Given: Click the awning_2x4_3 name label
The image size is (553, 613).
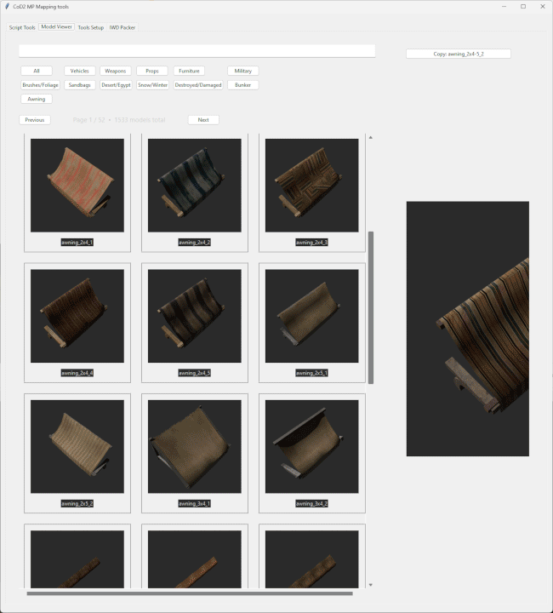Looking at the screenshot, I should pyautogui.click(x=311, y=243).
